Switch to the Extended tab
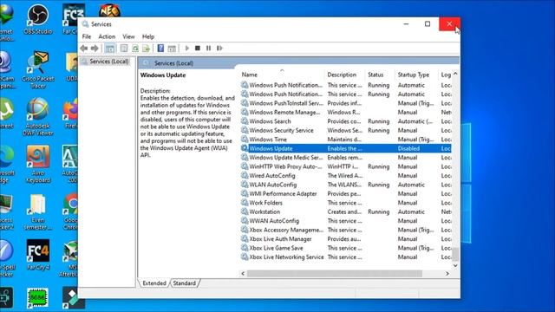The image size is (555, 312). pos(154,283)
